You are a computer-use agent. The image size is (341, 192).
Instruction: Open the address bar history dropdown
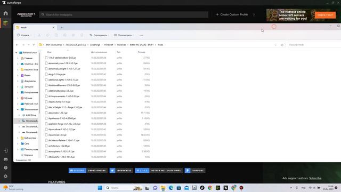[275, 45]
